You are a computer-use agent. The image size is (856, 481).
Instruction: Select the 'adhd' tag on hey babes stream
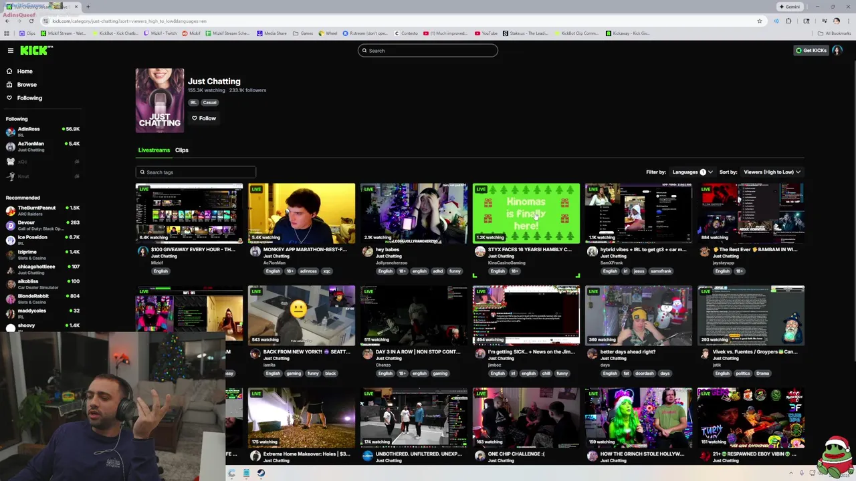pyautogui.click(x=438, y=271)
